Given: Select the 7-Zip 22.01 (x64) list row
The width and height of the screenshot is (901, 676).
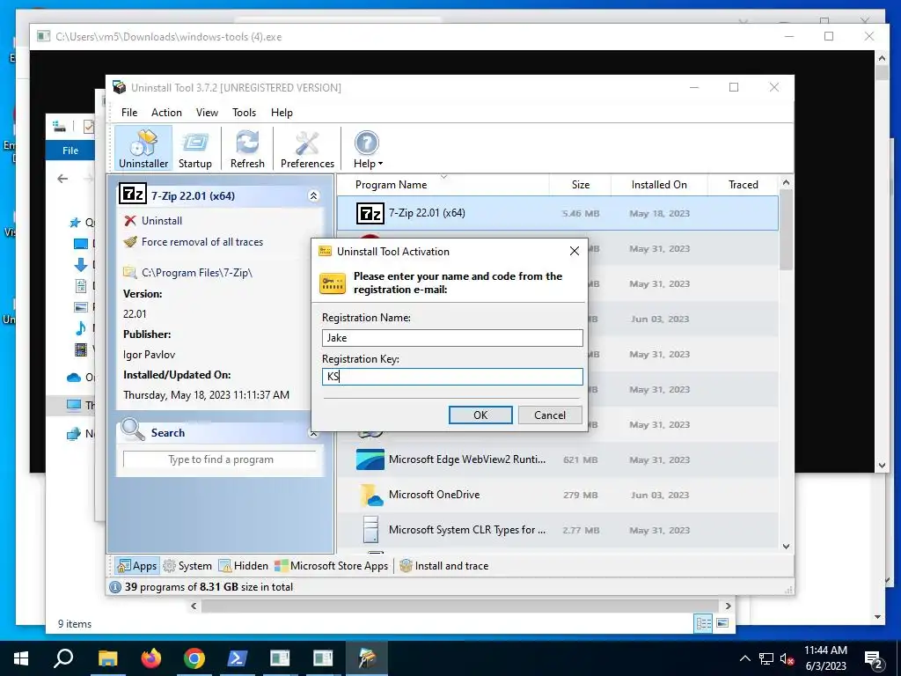Looking at the screenshot, I should pos(557,213).
